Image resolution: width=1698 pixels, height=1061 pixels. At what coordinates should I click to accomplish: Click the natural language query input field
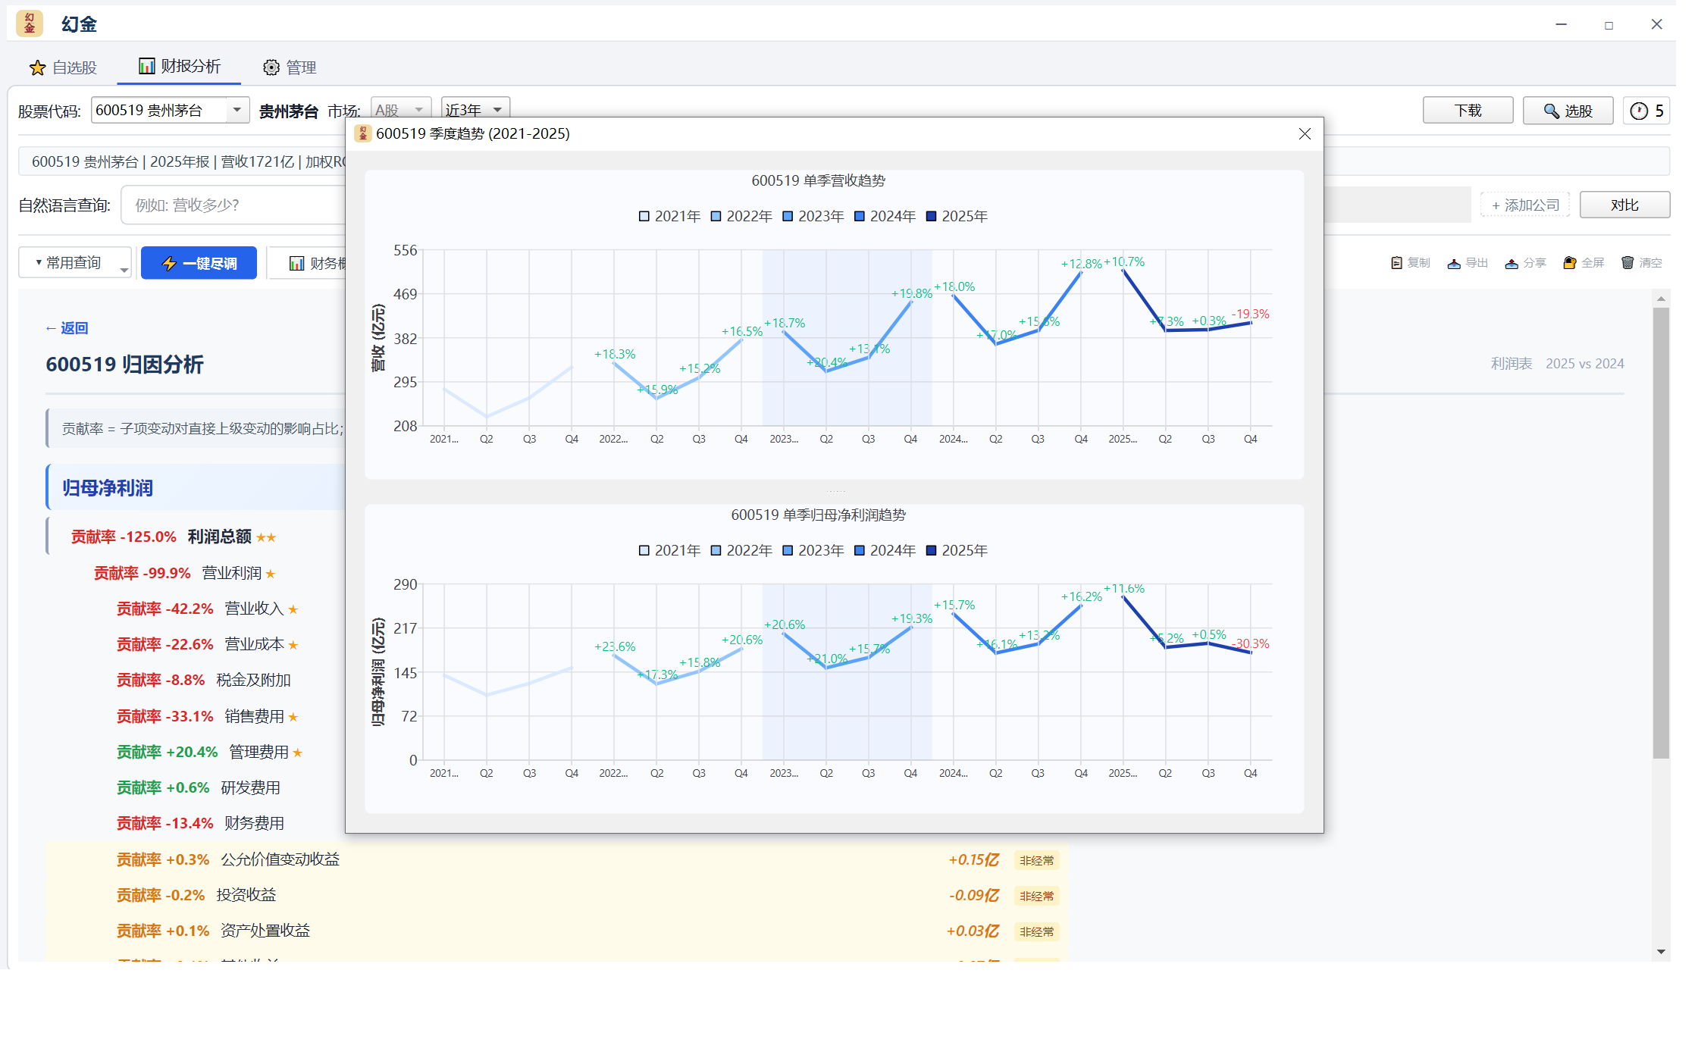pyautogui.click(x=233, y=205)
